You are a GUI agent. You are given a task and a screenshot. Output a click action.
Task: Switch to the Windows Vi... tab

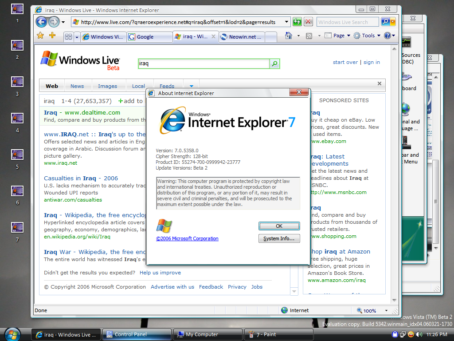(x=103, y=37)
